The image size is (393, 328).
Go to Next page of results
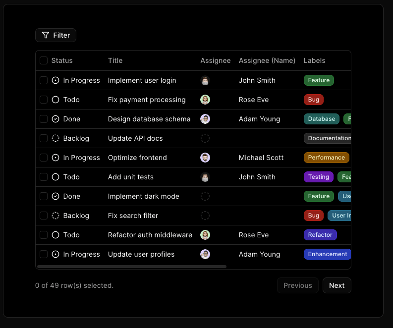(x=337, y=285)
